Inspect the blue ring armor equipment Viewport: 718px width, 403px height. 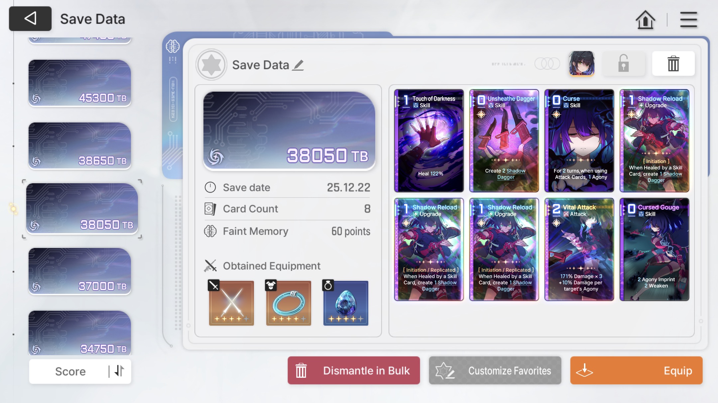pos(289,303)
